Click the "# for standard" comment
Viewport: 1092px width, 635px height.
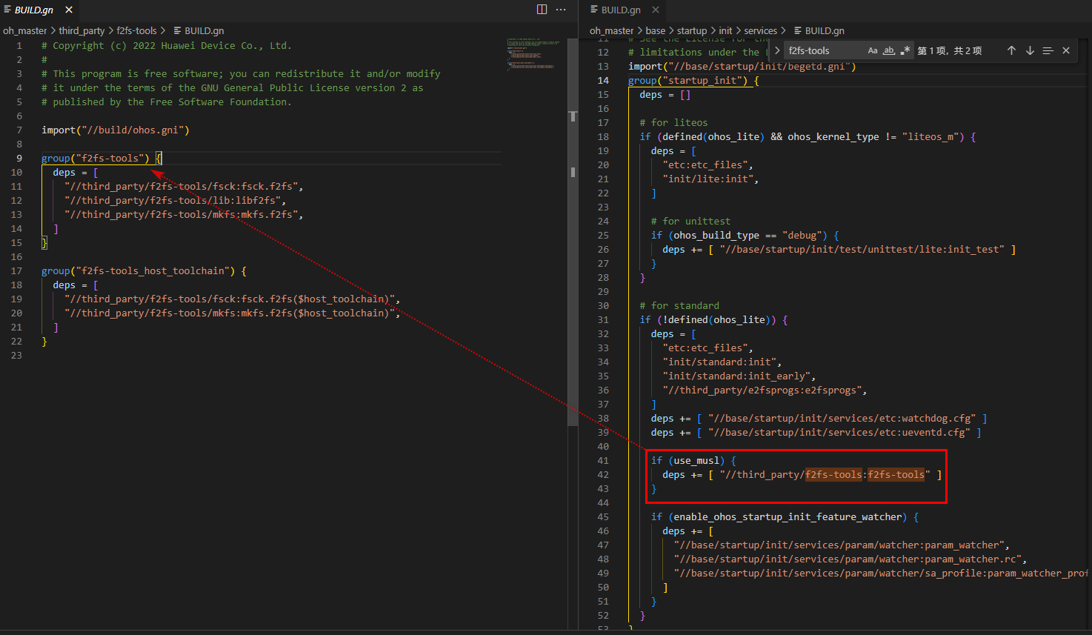point(679,305)
